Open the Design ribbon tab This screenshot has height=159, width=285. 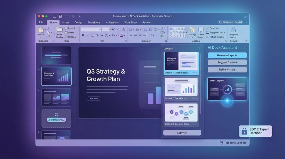coord(78,23)
